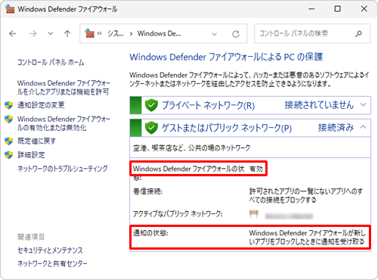Open 通知設定の変更 link

click(x=41, y=105)
